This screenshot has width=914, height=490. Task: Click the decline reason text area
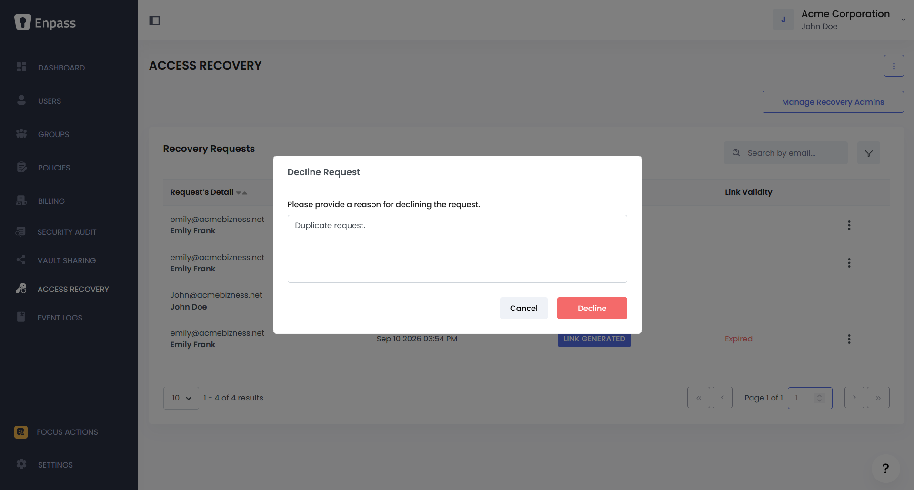(x=457, y=249)
